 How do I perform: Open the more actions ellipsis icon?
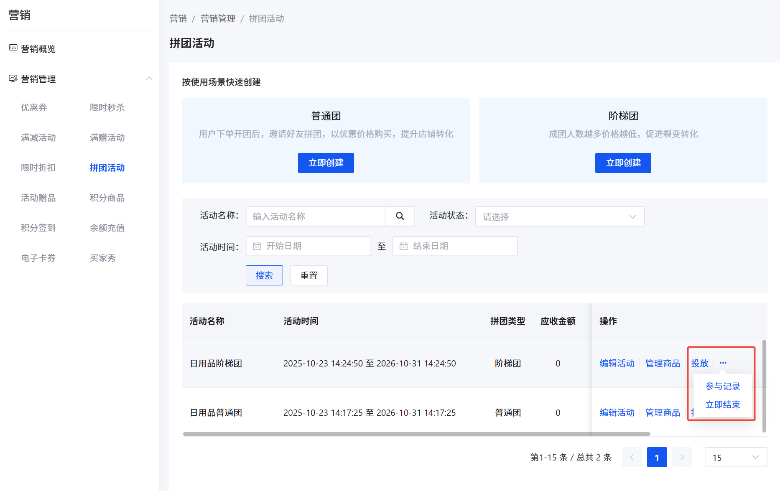coord(723,363)
